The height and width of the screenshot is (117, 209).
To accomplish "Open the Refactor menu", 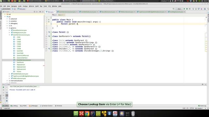I will (31, 6).
